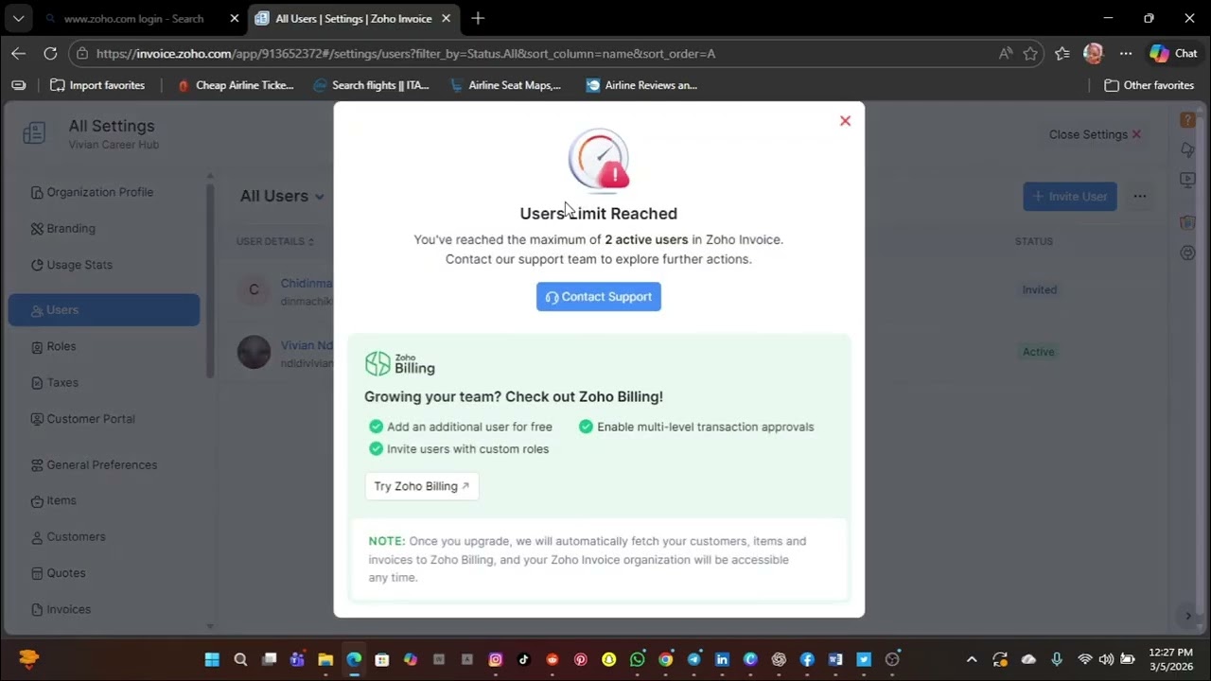1211x681 pixels.
Task: Open the Favorites hub icon
Action: [1062, 54]
